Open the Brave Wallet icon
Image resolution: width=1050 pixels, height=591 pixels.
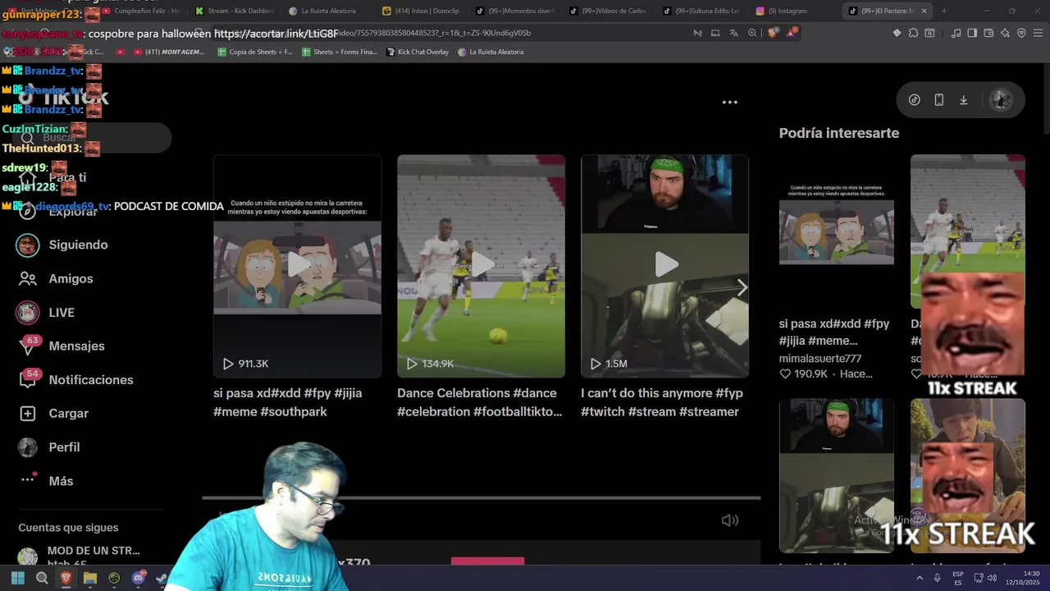(988, 33)
